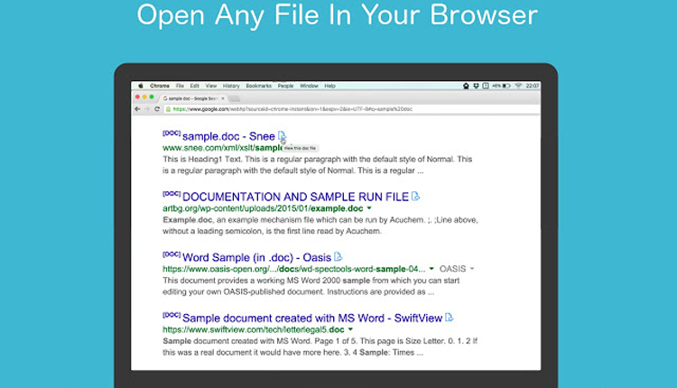The width and height of the screenshot is (677, 388).
Task: Click viewer icon beside 'Word Sample (in .doc) - Oasis'
Action: pyautogui.click(x=338, y=257)
